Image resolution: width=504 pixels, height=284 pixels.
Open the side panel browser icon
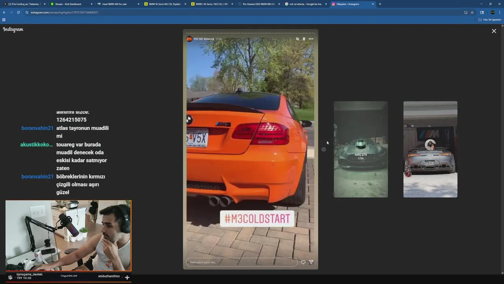tap(482, 12)
